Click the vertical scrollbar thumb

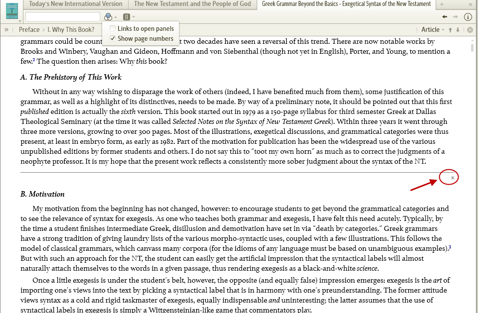tap(472, 47)
